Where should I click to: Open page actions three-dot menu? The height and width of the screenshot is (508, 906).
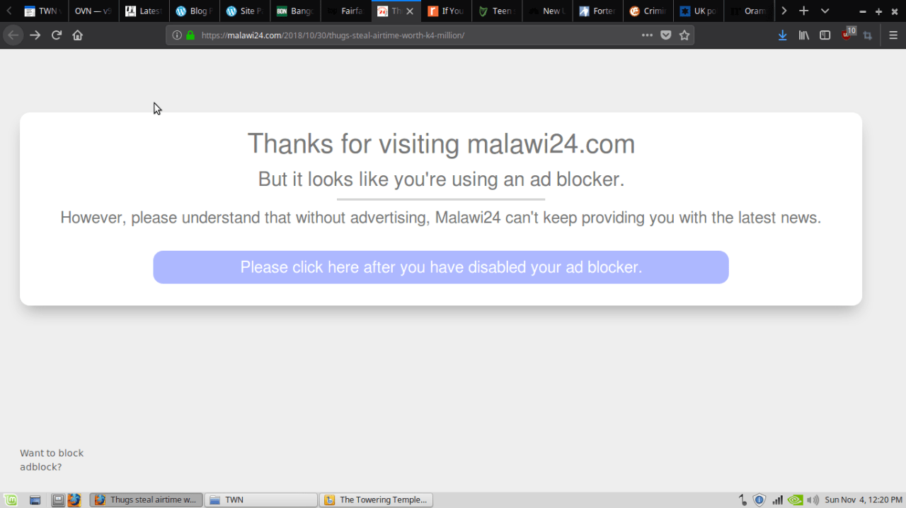coord(647,35)
